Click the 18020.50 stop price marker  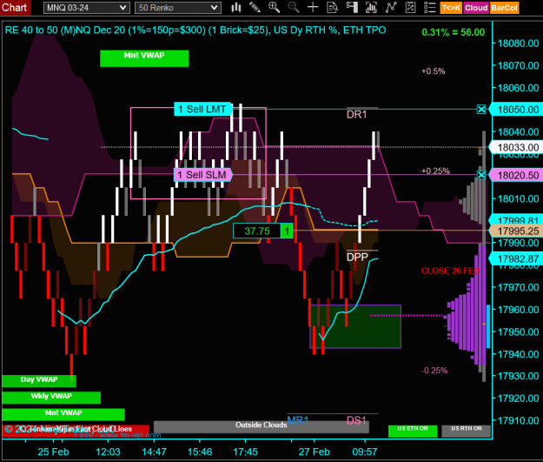click(516, 175)
